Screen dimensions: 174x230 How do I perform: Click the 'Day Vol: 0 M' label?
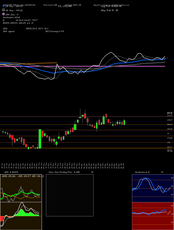pos(109,10)
